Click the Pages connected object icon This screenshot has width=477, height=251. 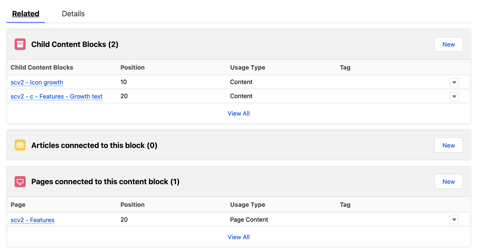[x=20, y=181]
